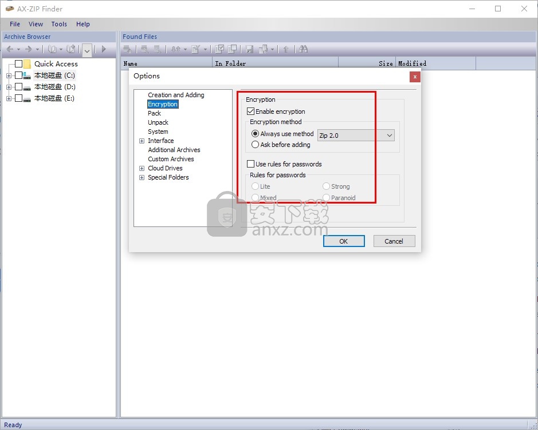Click the add bookmark book icon
This screenshot has height=430, width=538.
71,49
